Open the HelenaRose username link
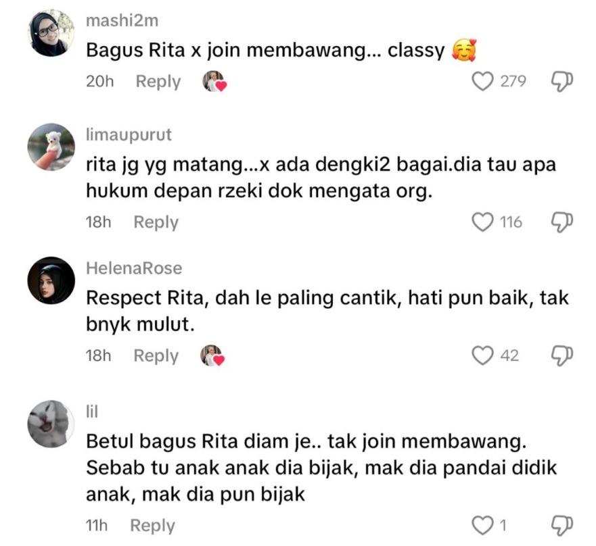 134,268
